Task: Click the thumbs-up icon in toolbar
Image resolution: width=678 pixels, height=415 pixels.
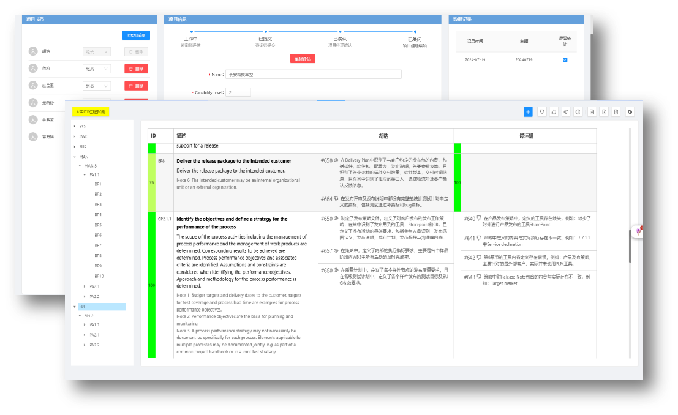Action: point(554,111)
